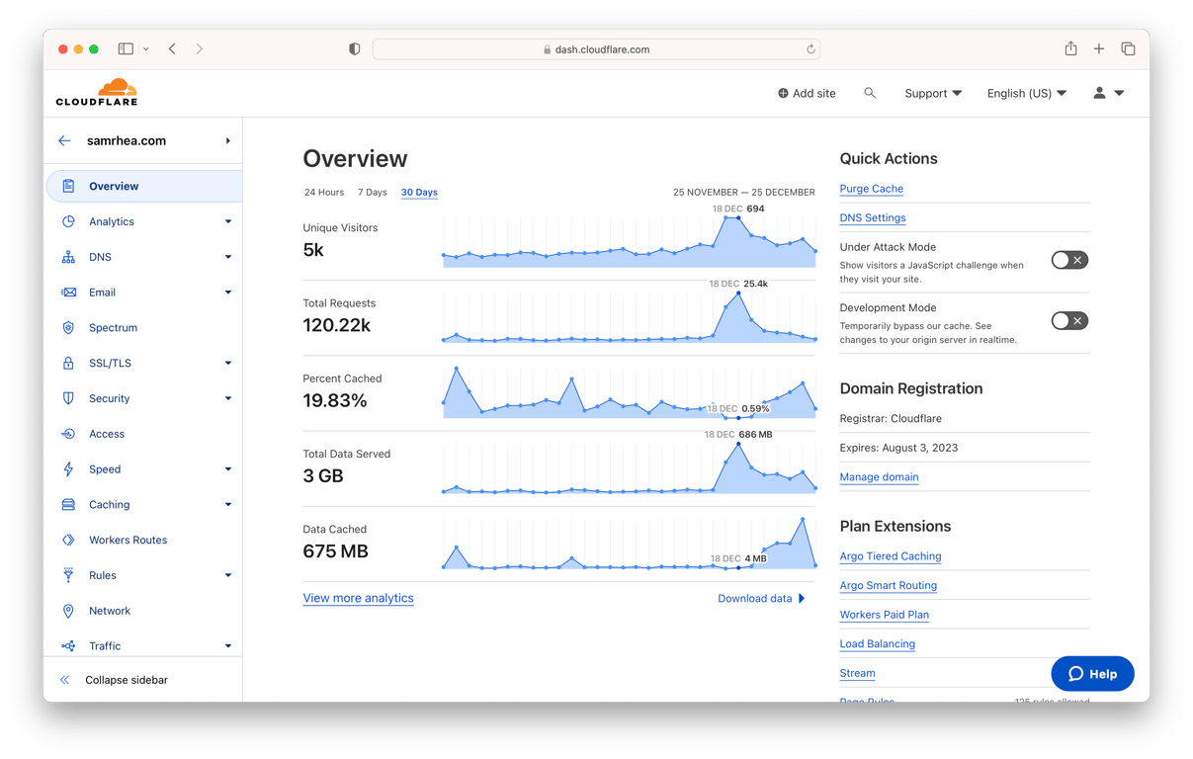Image resolution: width=1193 pixels, height=759 pixels.
Task: Click the privacy shield icon in Safari toolbar
Action: pyautogui.click(x=354, y=48)
